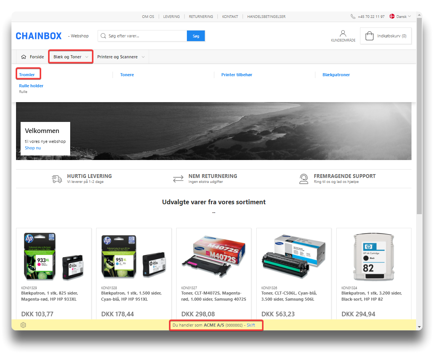Image resolution: width=434 pixels, height=354 pixels.
Task: Click price DKK 103,77
Action: tap(37, 314)
